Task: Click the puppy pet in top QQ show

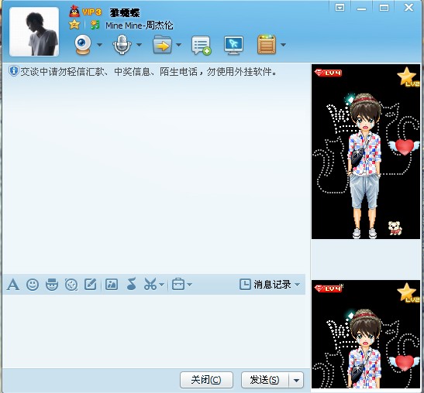Action: 395,228
